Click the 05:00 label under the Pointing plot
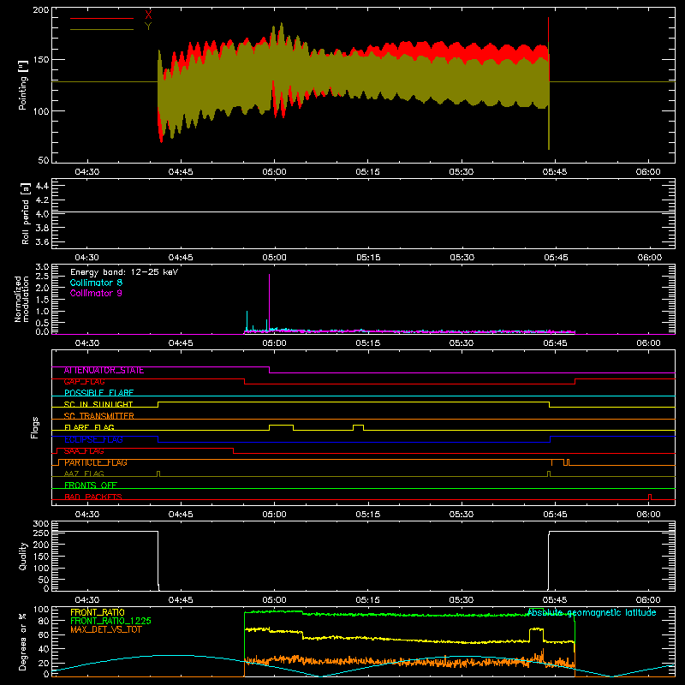685x685 pixels. [274, 172]
